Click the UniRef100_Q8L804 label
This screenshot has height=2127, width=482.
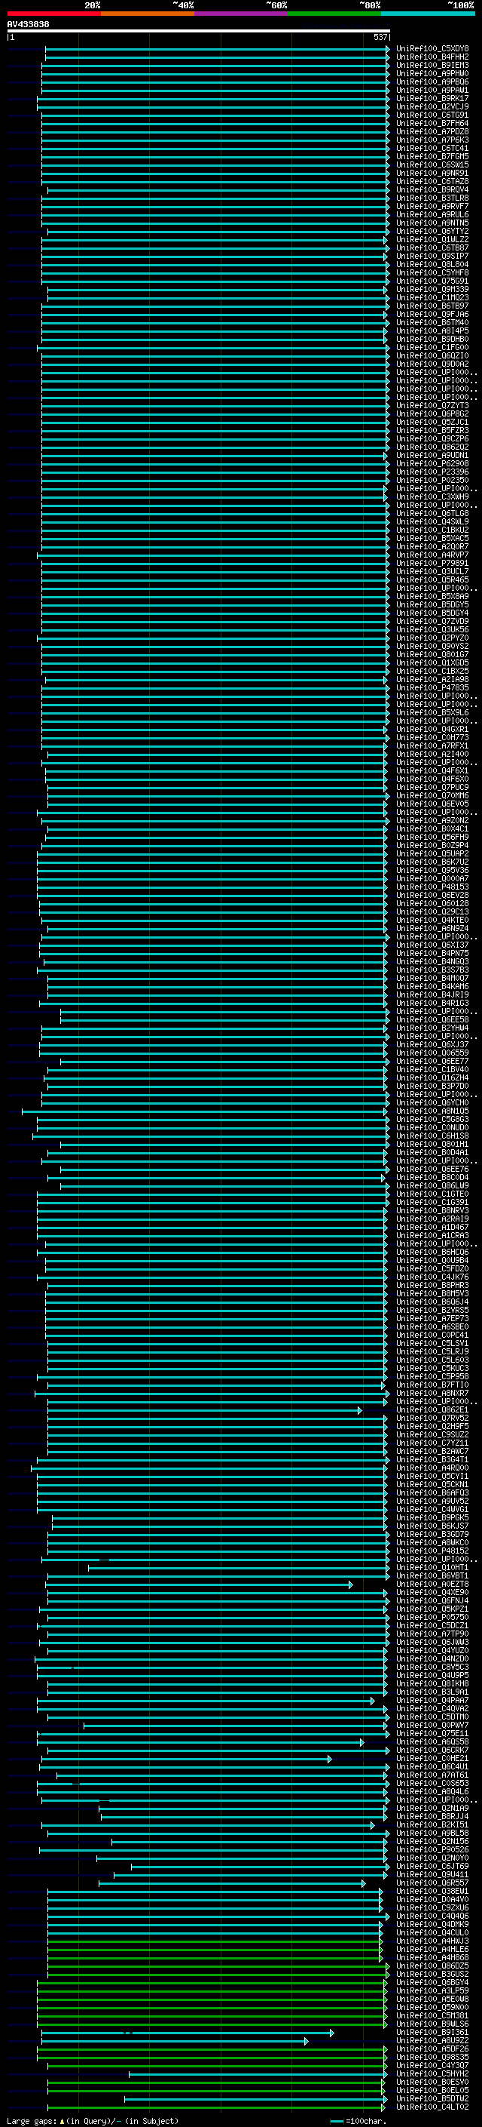pos(432,264)
